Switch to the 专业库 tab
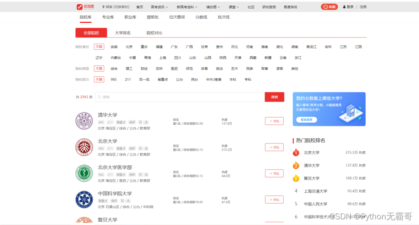This screenshot has width=419, height=225. [108, 17]
